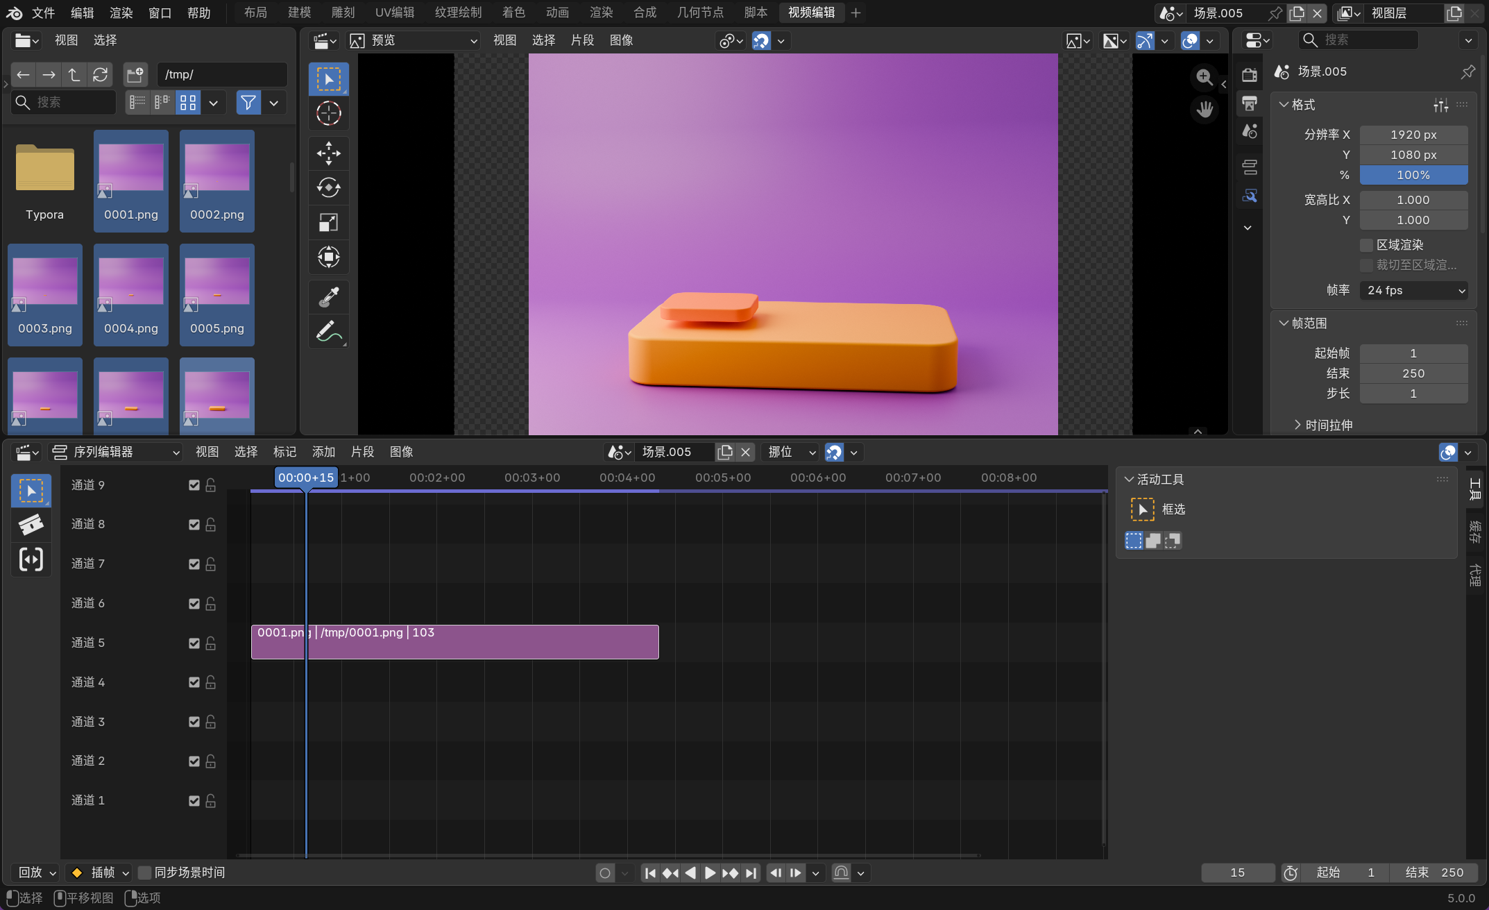Screen dimensions: 1489x910
Task: Select the Rotate tool in preview toolbar
Action: [328, 187]
